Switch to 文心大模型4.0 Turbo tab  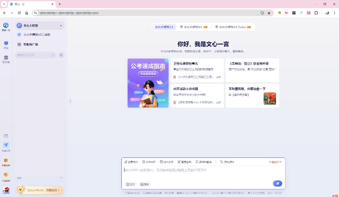pos(233,27)
